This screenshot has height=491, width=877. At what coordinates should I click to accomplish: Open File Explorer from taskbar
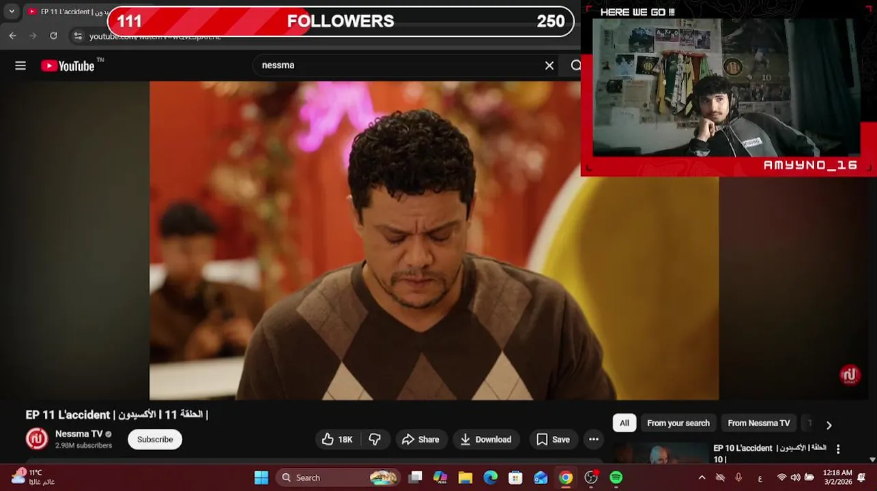[x=465, y=477]
